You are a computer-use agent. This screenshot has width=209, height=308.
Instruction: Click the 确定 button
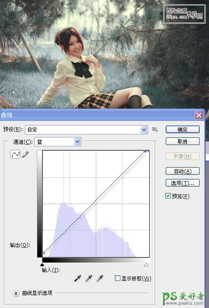(183, 130)
